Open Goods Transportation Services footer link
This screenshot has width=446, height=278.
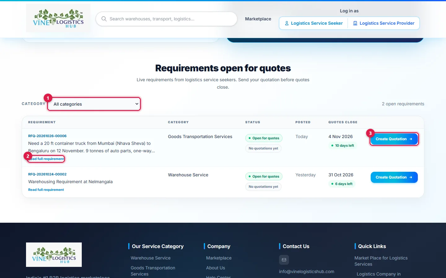(153, 271)
